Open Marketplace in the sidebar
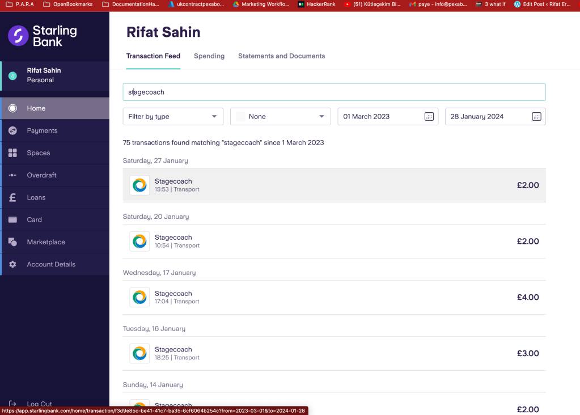 [x=55, y=242]
